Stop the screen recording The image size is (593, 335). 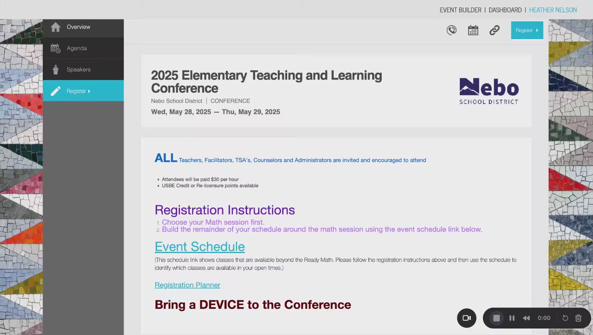[x=496, y=318]
